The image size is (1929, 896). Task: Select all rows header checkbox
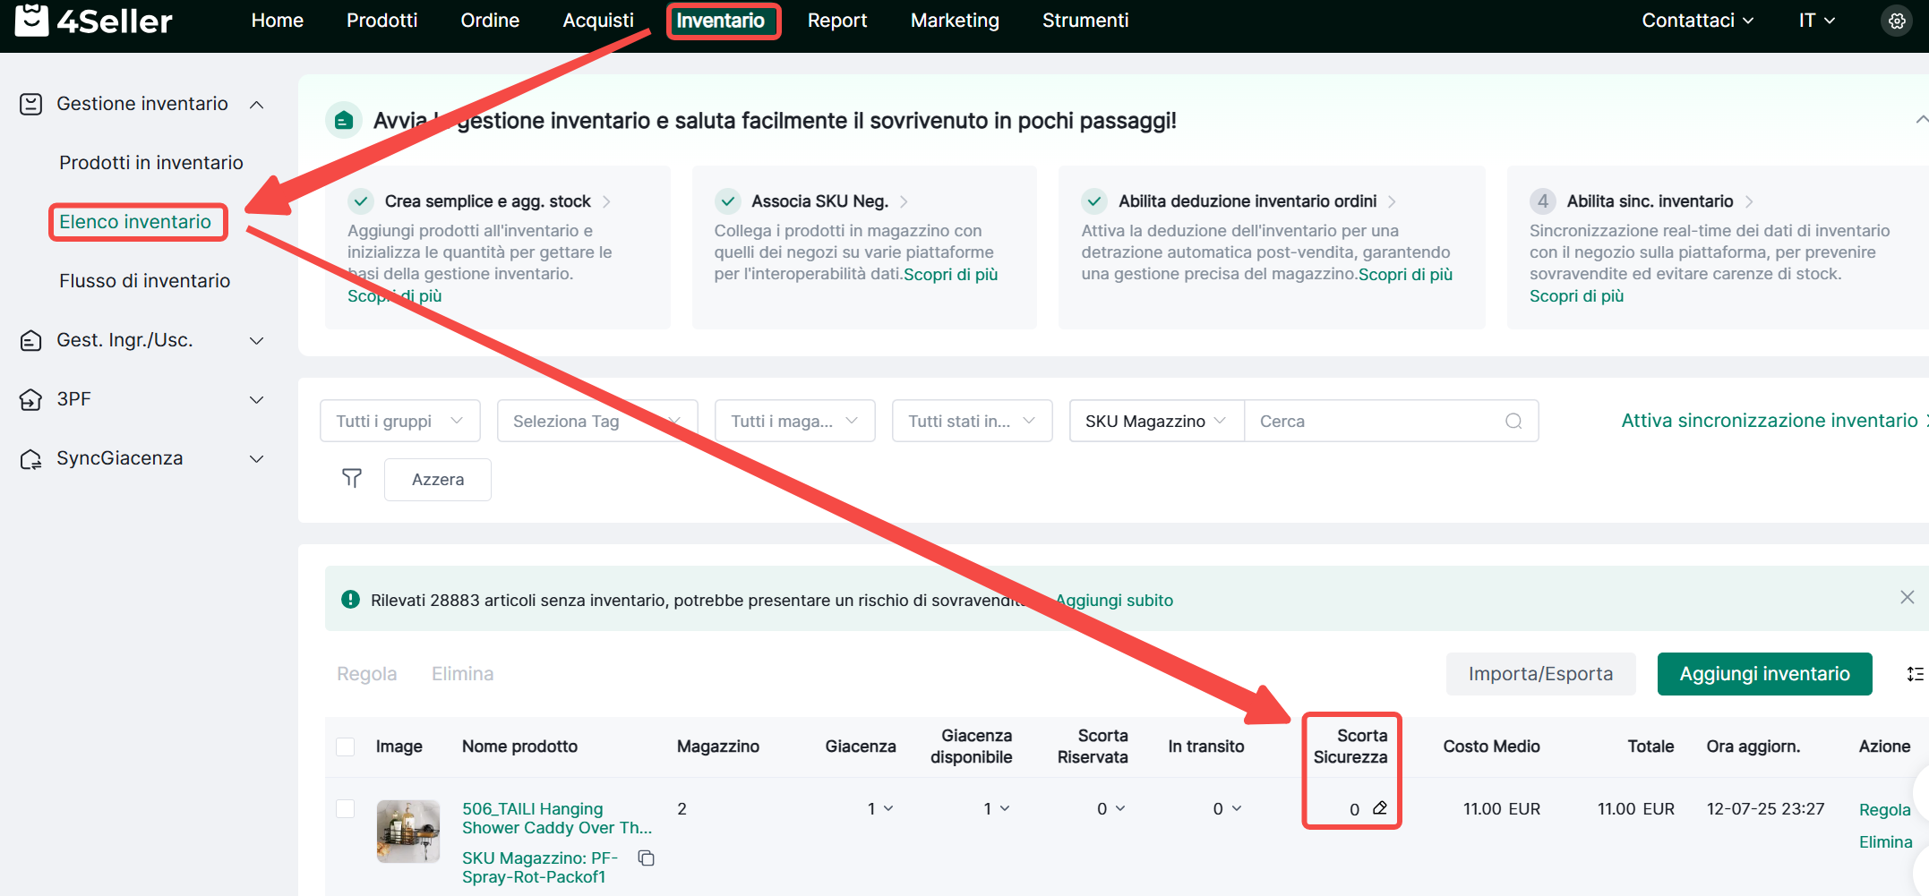click(x=346, y=747)
